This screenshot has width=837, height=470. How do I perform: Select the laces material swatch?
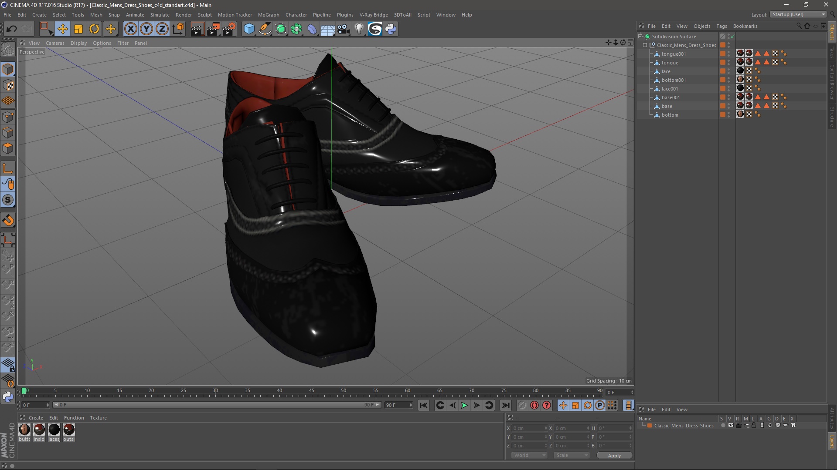[x=54, y=430]
